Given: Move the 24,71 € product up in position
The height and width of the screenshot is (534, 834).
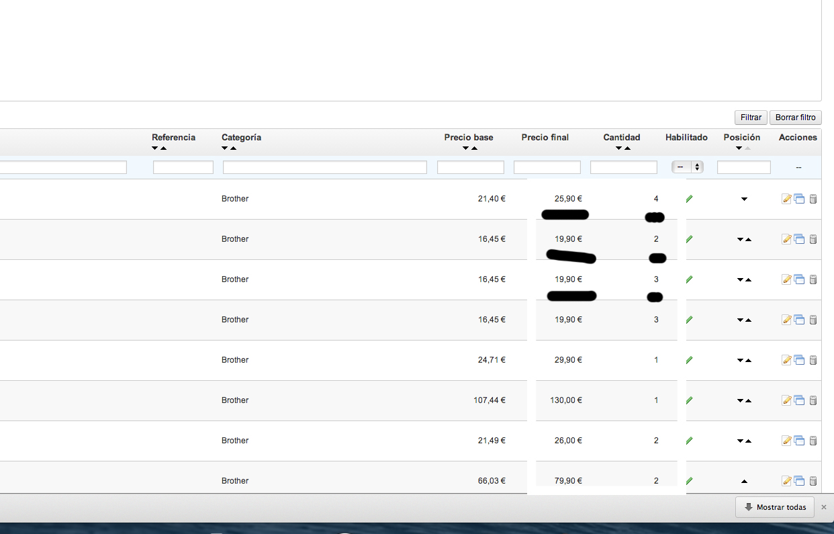Looking at the screenshot, I should coord(748,361).
